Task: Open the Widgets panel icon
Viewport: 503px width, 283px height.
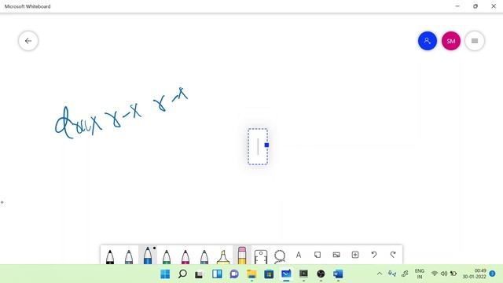Action: [217, 274]
